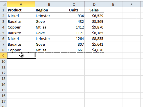Click the Select All corner triangle
Viewport: 143px width, 107px height.
click(4, 5)
